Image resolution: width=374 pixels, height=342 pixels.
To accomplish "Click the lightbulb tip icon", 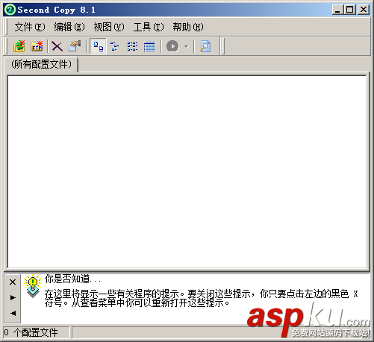I will coord(33,286).
